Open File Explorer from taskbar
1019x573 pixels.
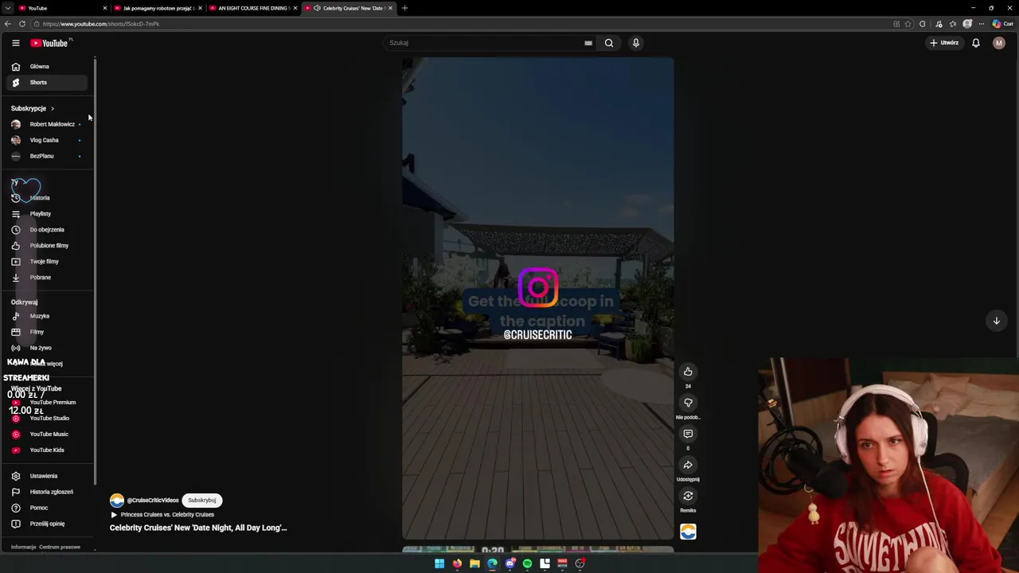tap(474, 563)
